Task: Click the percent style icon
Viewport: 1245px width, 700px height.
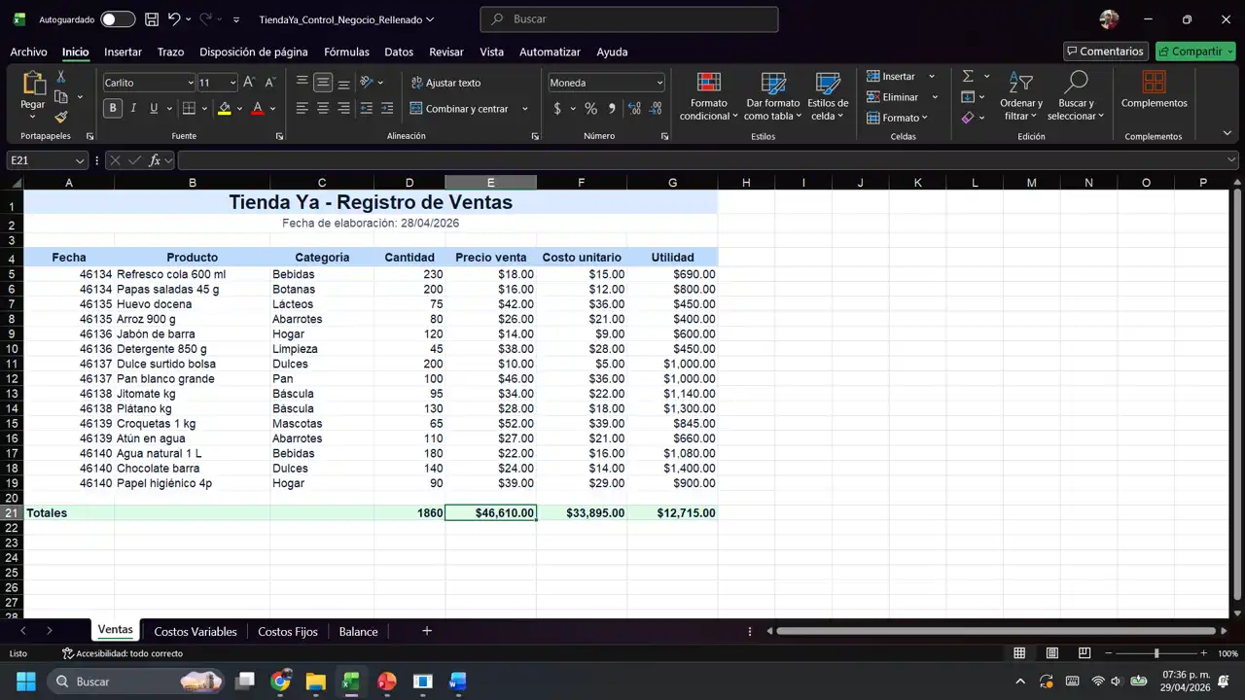Action: tap(590, 109)
